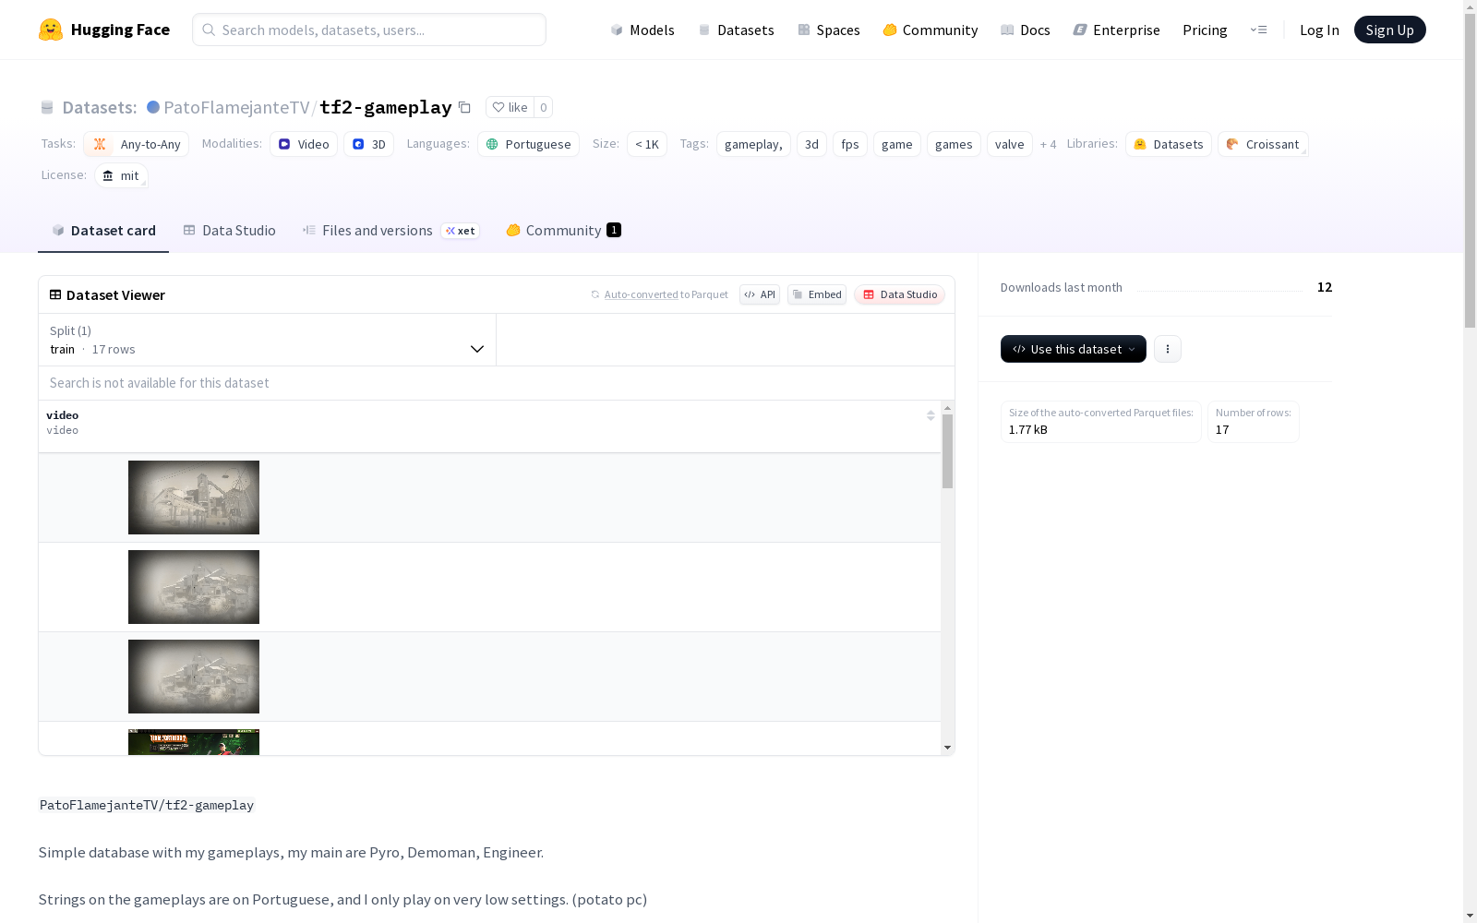The height and width of the screenshot is (923, 1477).
Task: Select the Any-to-Any task tag
Action: (x=136, y=144)
